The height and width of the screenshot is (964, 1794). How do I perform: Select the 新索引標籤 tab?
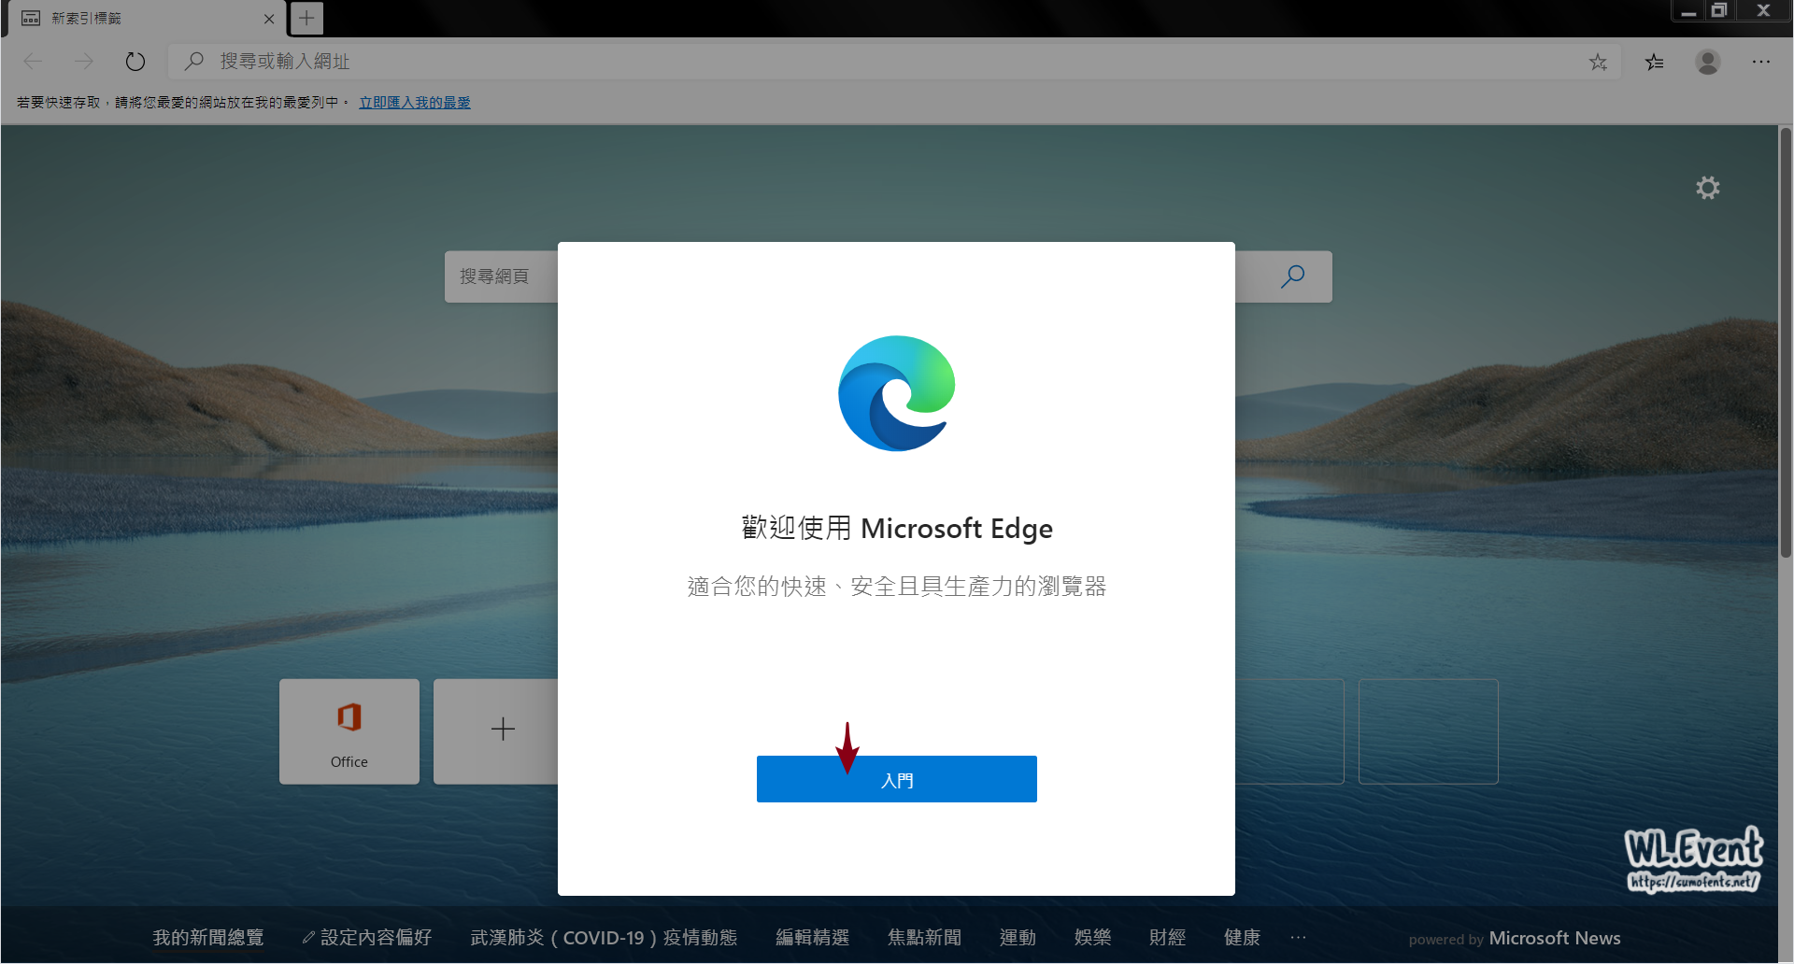tap(145, 19)
